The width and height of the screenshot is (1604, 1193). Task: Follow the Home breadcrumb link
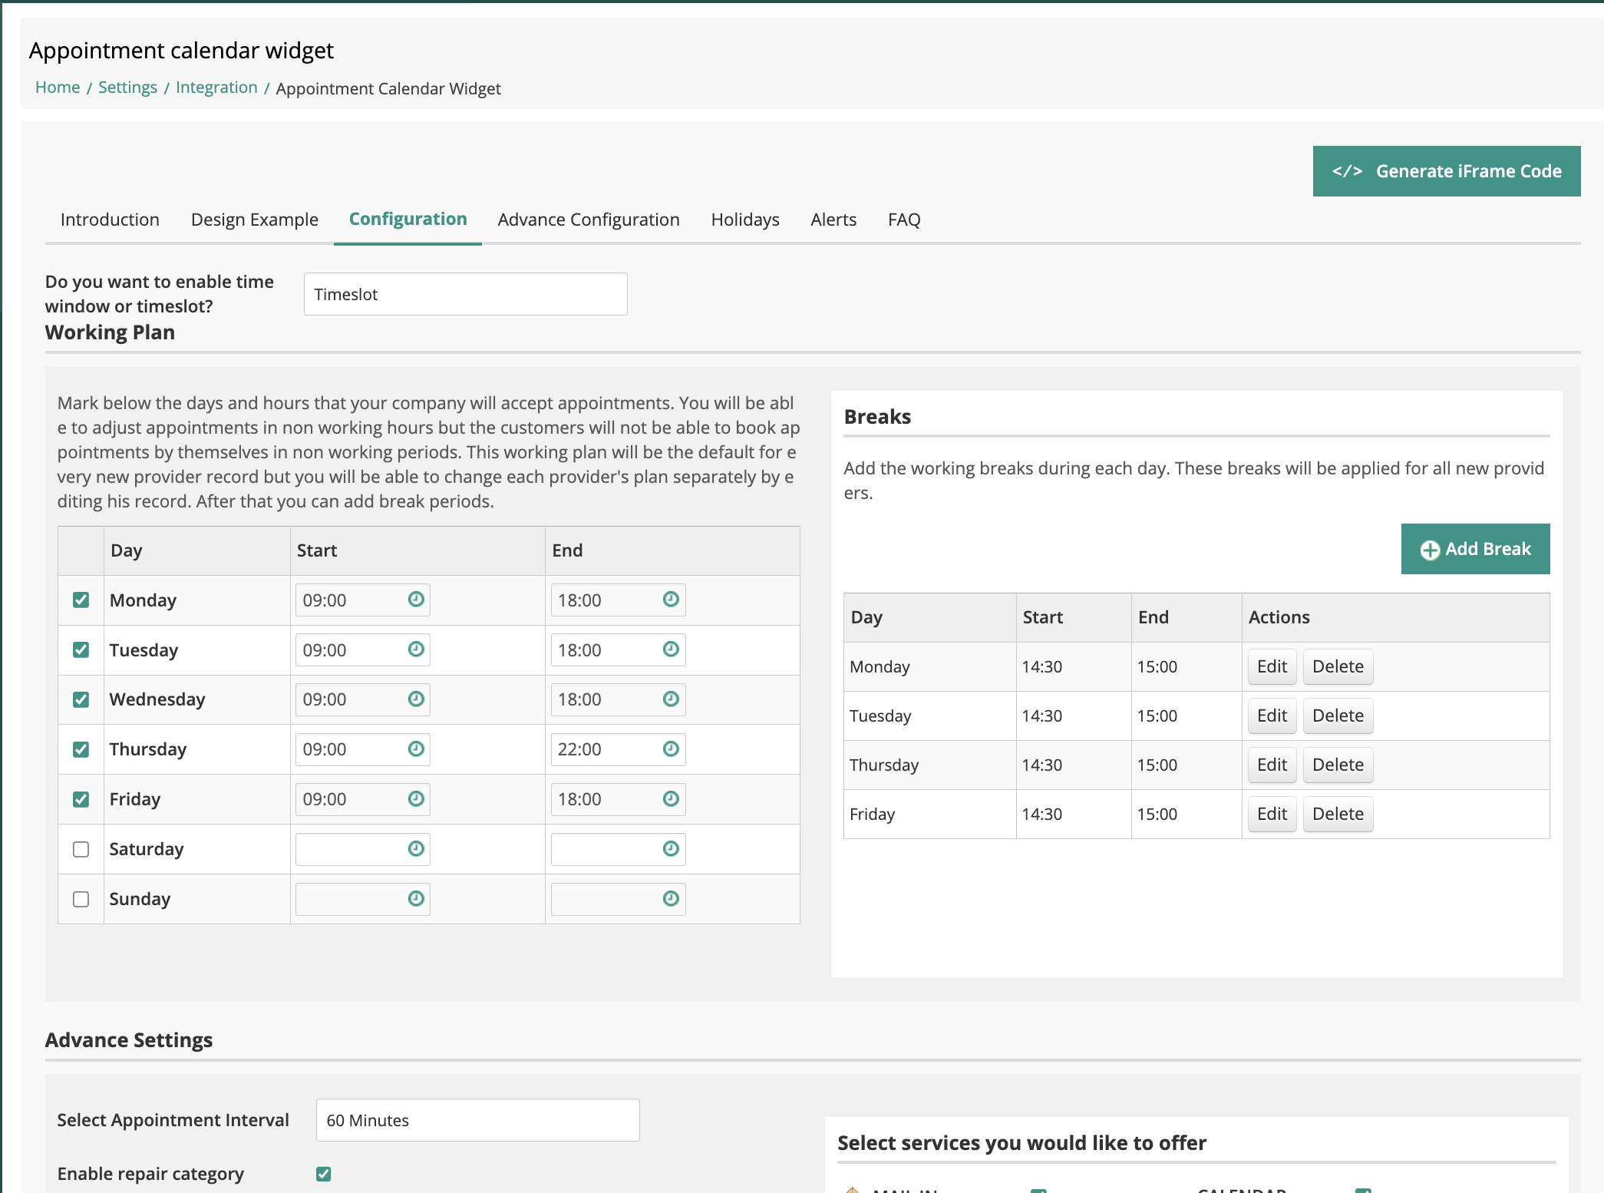point(58,88)
